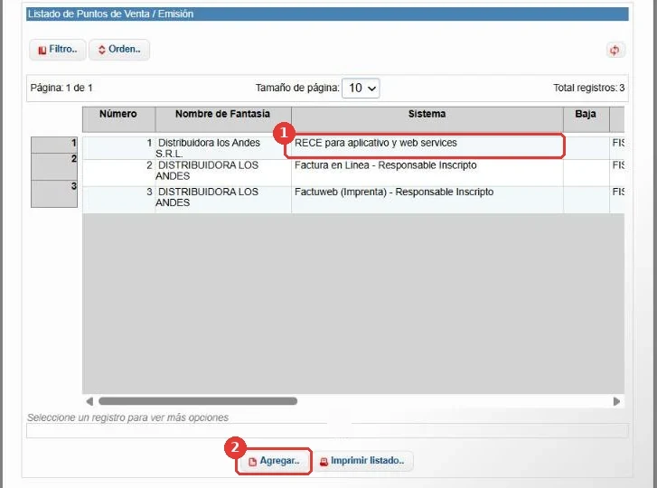
Task: Click the Nombre de Fantasía column header
Action: click(223, 119)
